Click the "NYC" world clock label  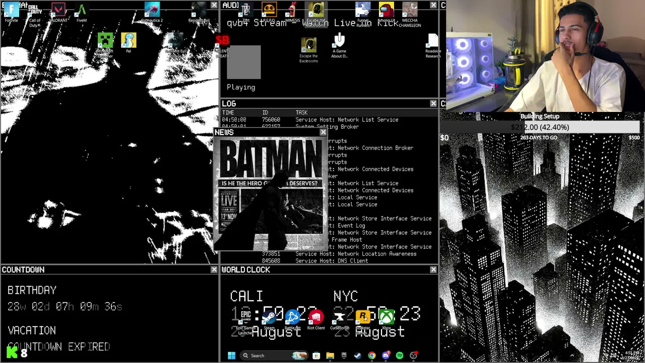(346, 296)
